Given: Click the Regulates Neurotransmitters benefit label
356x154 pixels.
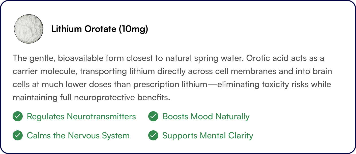Looking at the screenshot, I should 81,117.
